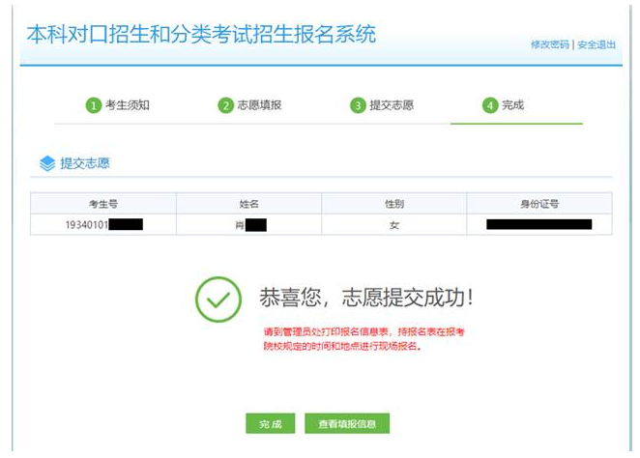Click the 姓名 column header
640x458 pixels.
[248, 204]
